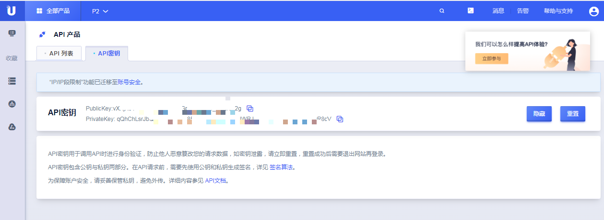This screenshot has height=220, width=604.
Task: Open 告警 alerts in top bar
Action: point(523,11)
